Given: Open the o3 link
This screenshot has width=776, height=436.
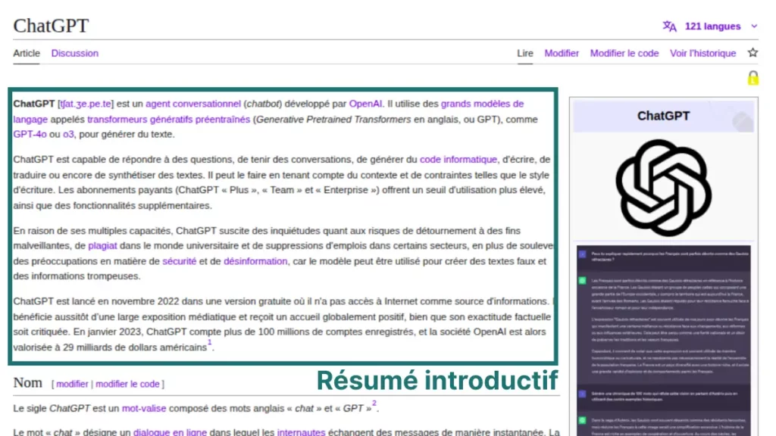Looking at the screenshot, I should pos(68,134).
